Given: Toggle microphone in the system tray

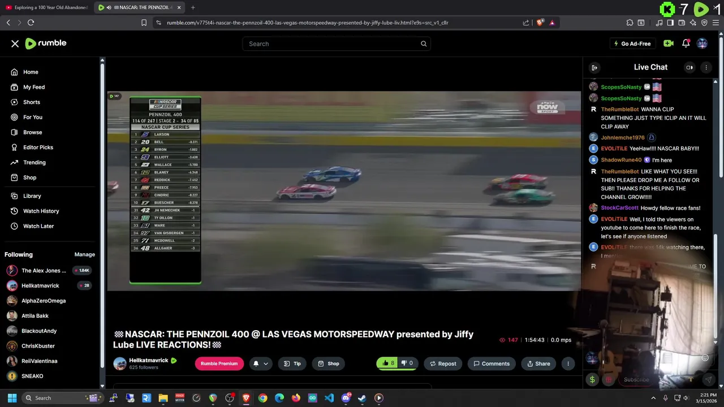Looking at the screenshot, I should [x=665, y=398].
